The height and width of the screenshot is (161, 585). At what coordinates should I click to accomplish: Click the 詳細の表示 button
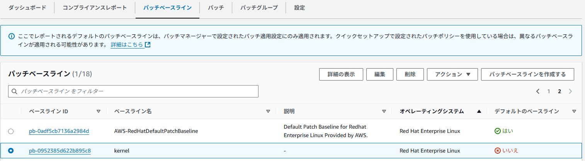click(x=341, y=74)
